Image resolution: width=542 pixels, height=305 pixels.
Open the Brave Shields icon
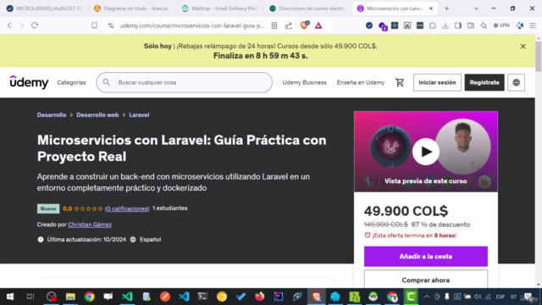(x=304, y=25)
